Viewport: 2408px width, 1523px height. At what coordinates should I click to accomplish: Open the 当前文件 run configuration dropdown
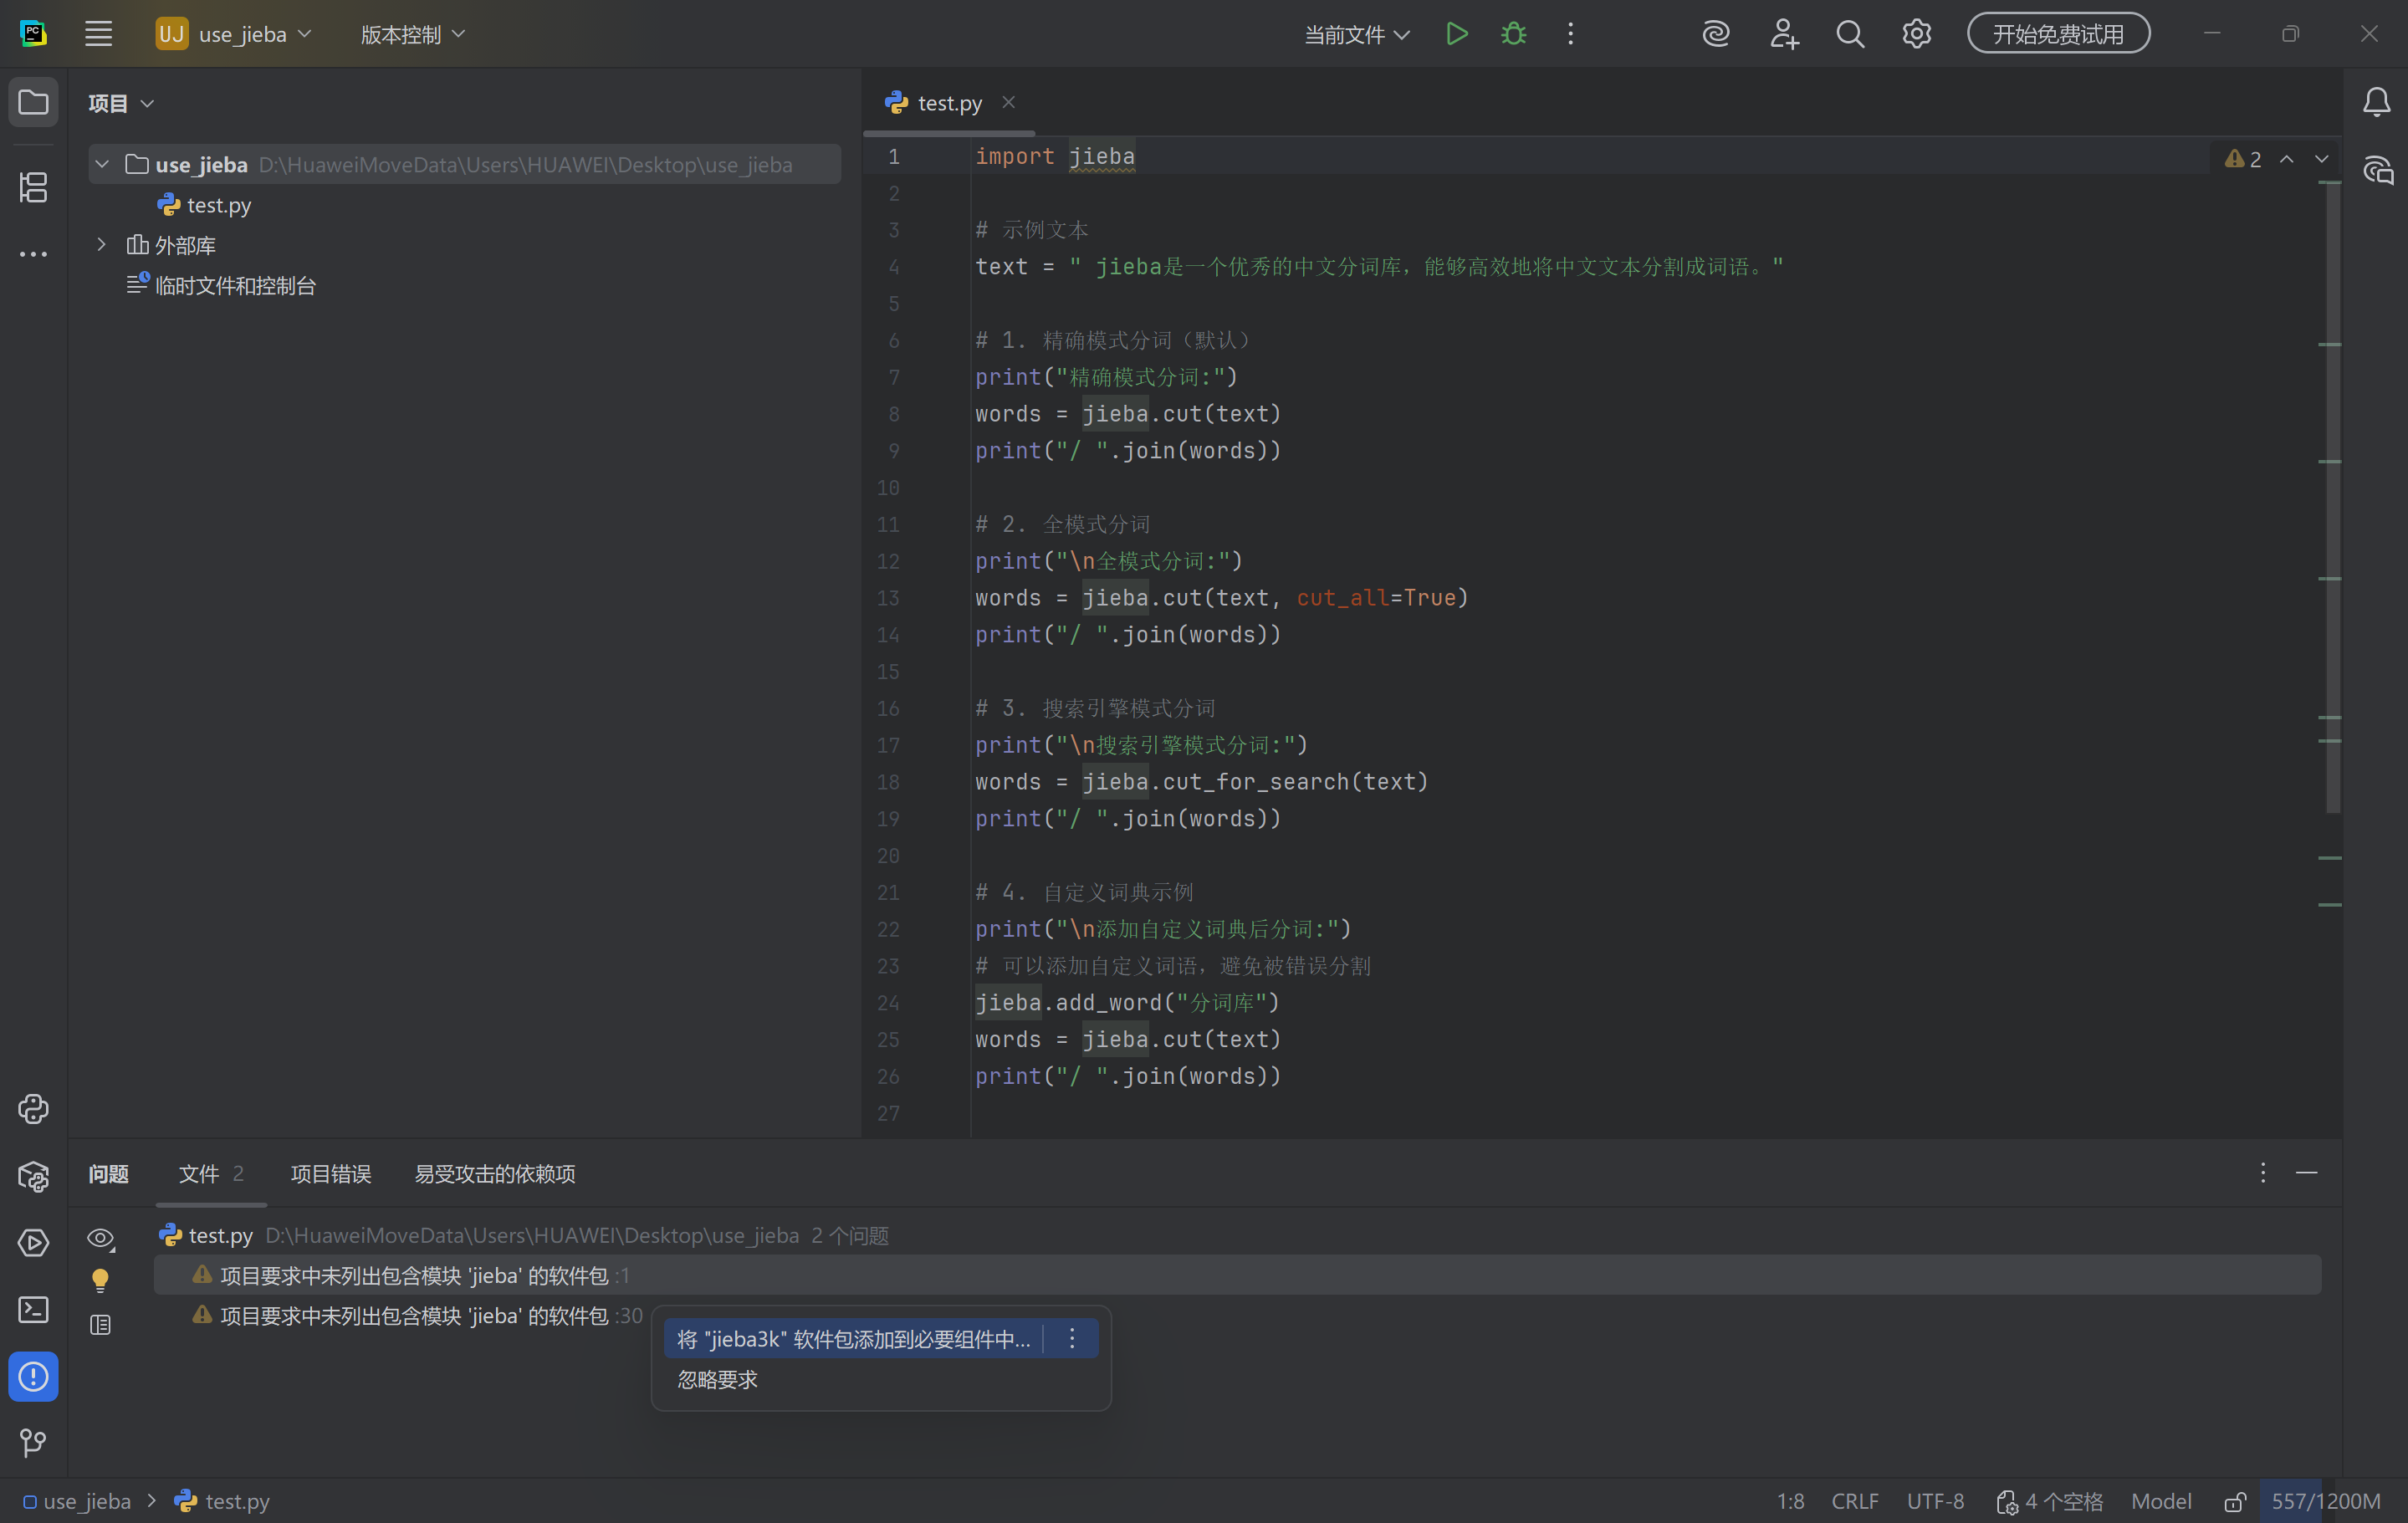(x=1356, y=34)
